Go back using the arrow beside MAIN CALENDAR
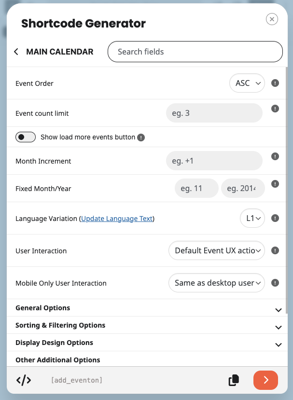Viewport: 293px width, 400px height. [x=16, y=52]
